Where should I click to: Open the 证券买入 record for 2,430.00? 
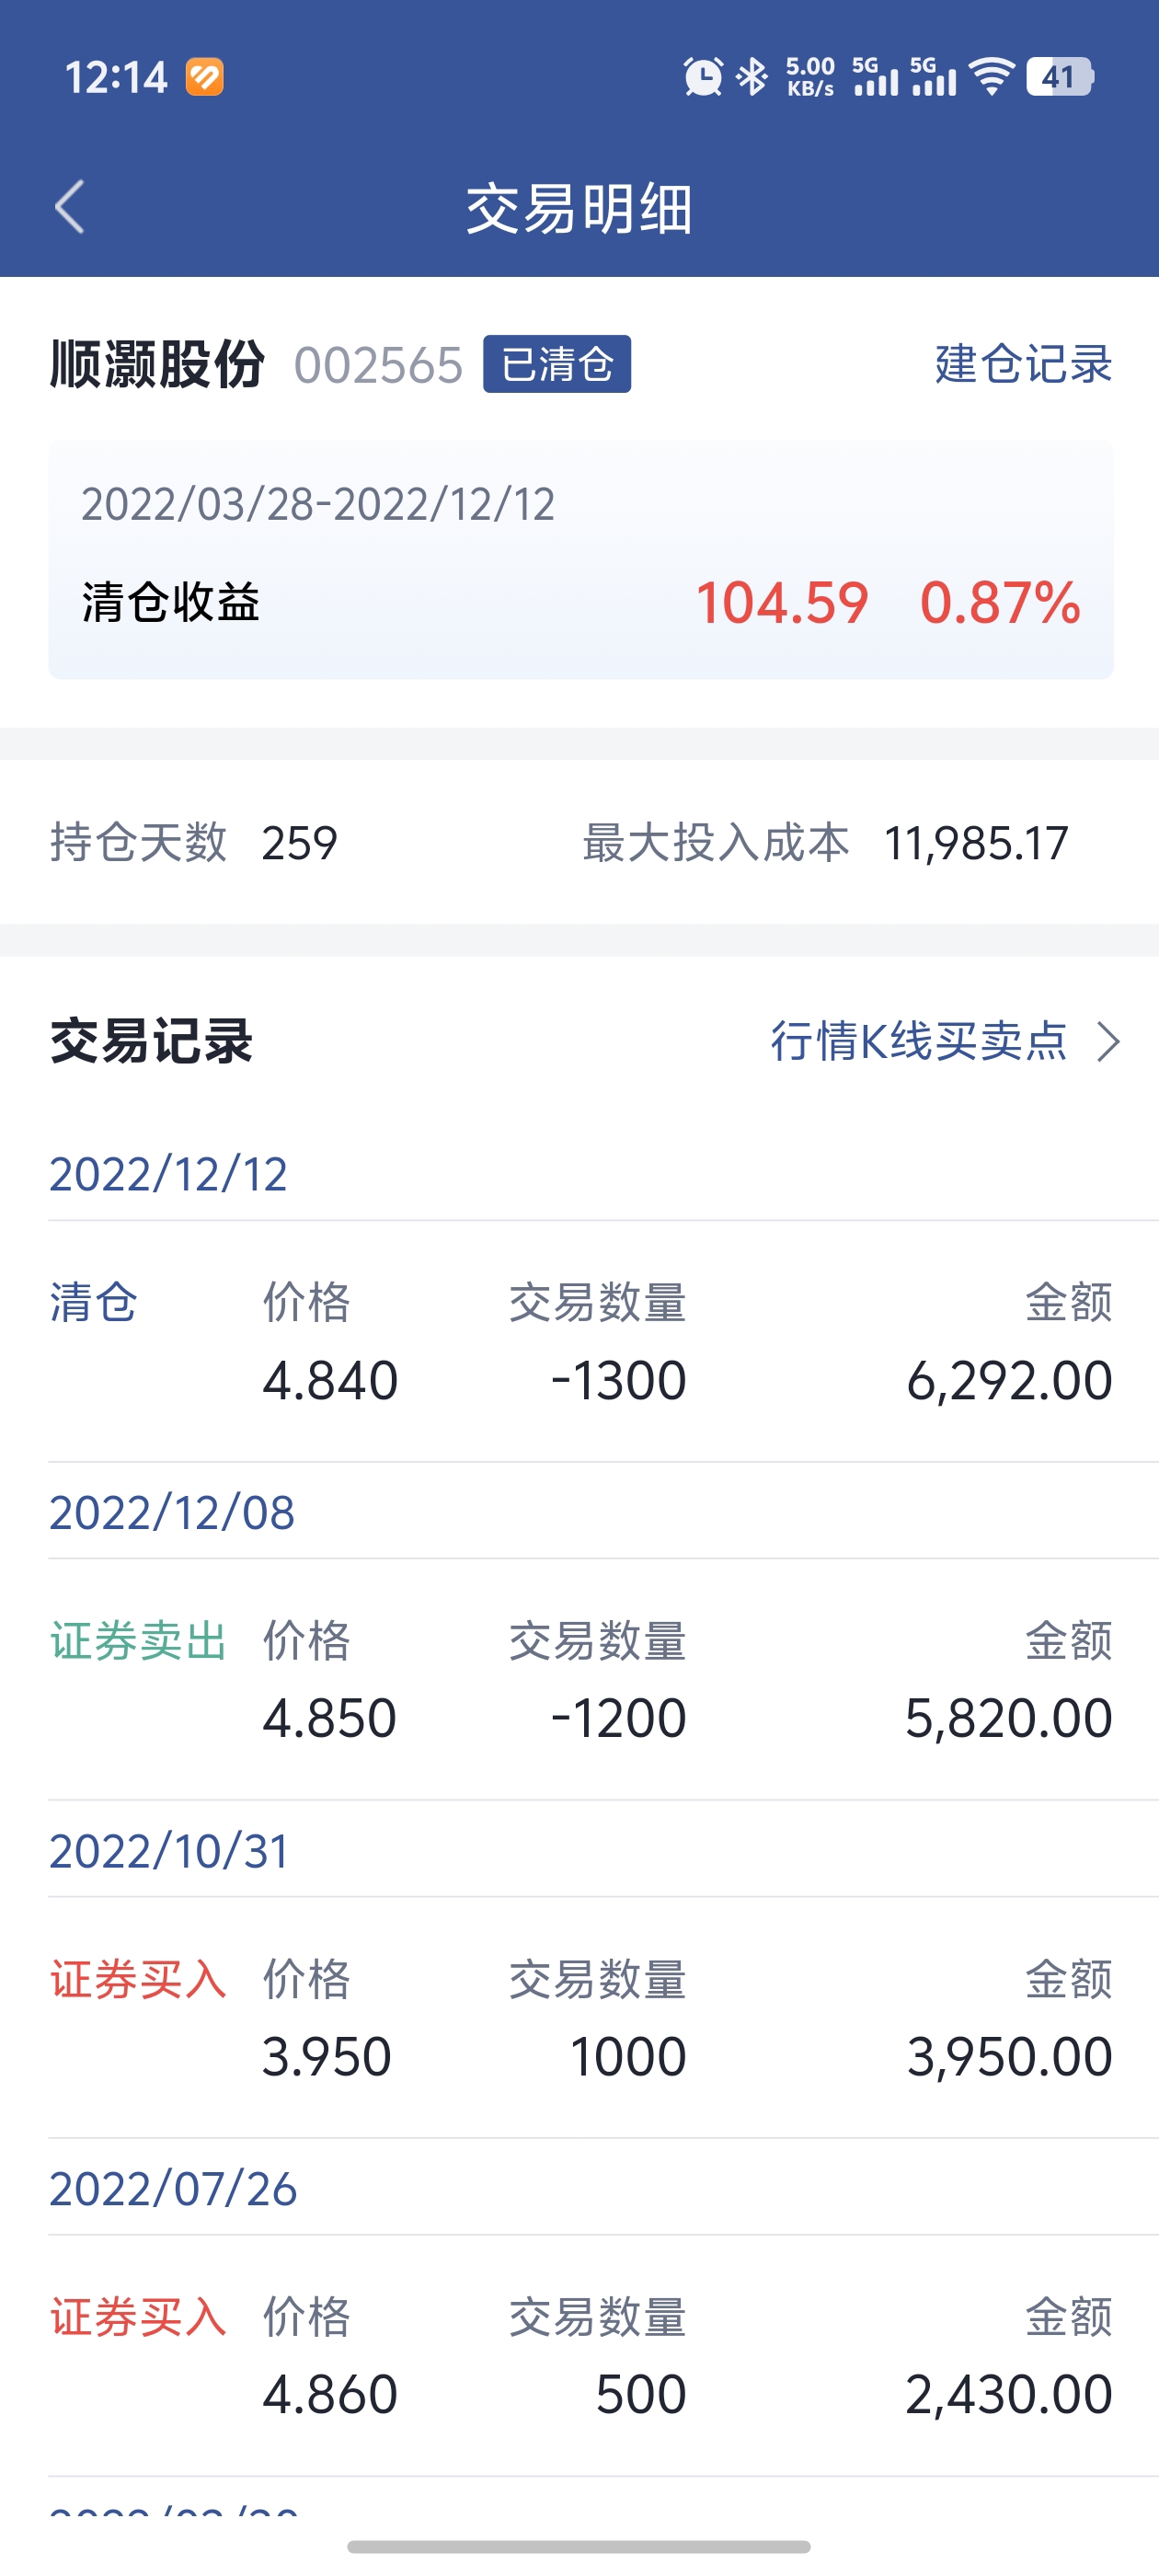tap(580, 2356)
